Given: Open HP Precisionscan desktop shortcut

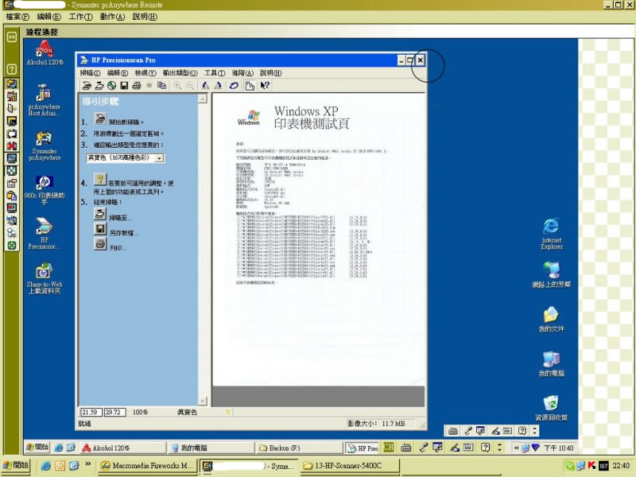Looking at the screenshot, I should coord(45,234).
